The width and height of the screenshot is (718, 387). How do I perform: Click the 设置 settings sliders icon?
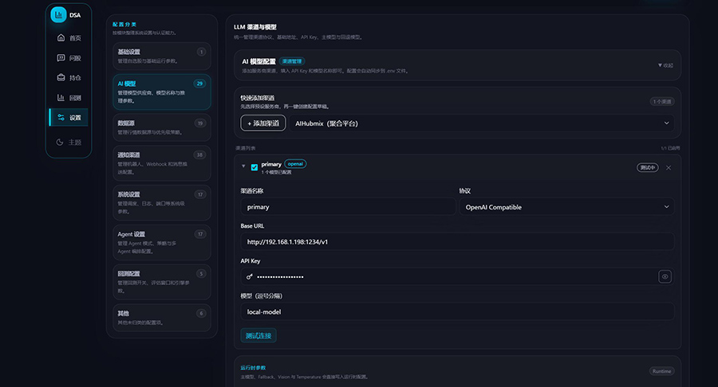pyautogui.click(x=61, y=118)
